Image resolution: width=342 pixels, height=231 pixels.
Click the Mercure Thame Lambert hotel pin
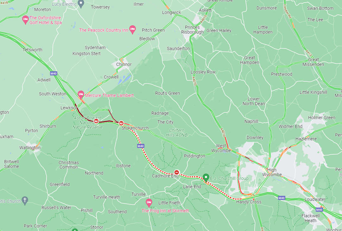[81, 95]
